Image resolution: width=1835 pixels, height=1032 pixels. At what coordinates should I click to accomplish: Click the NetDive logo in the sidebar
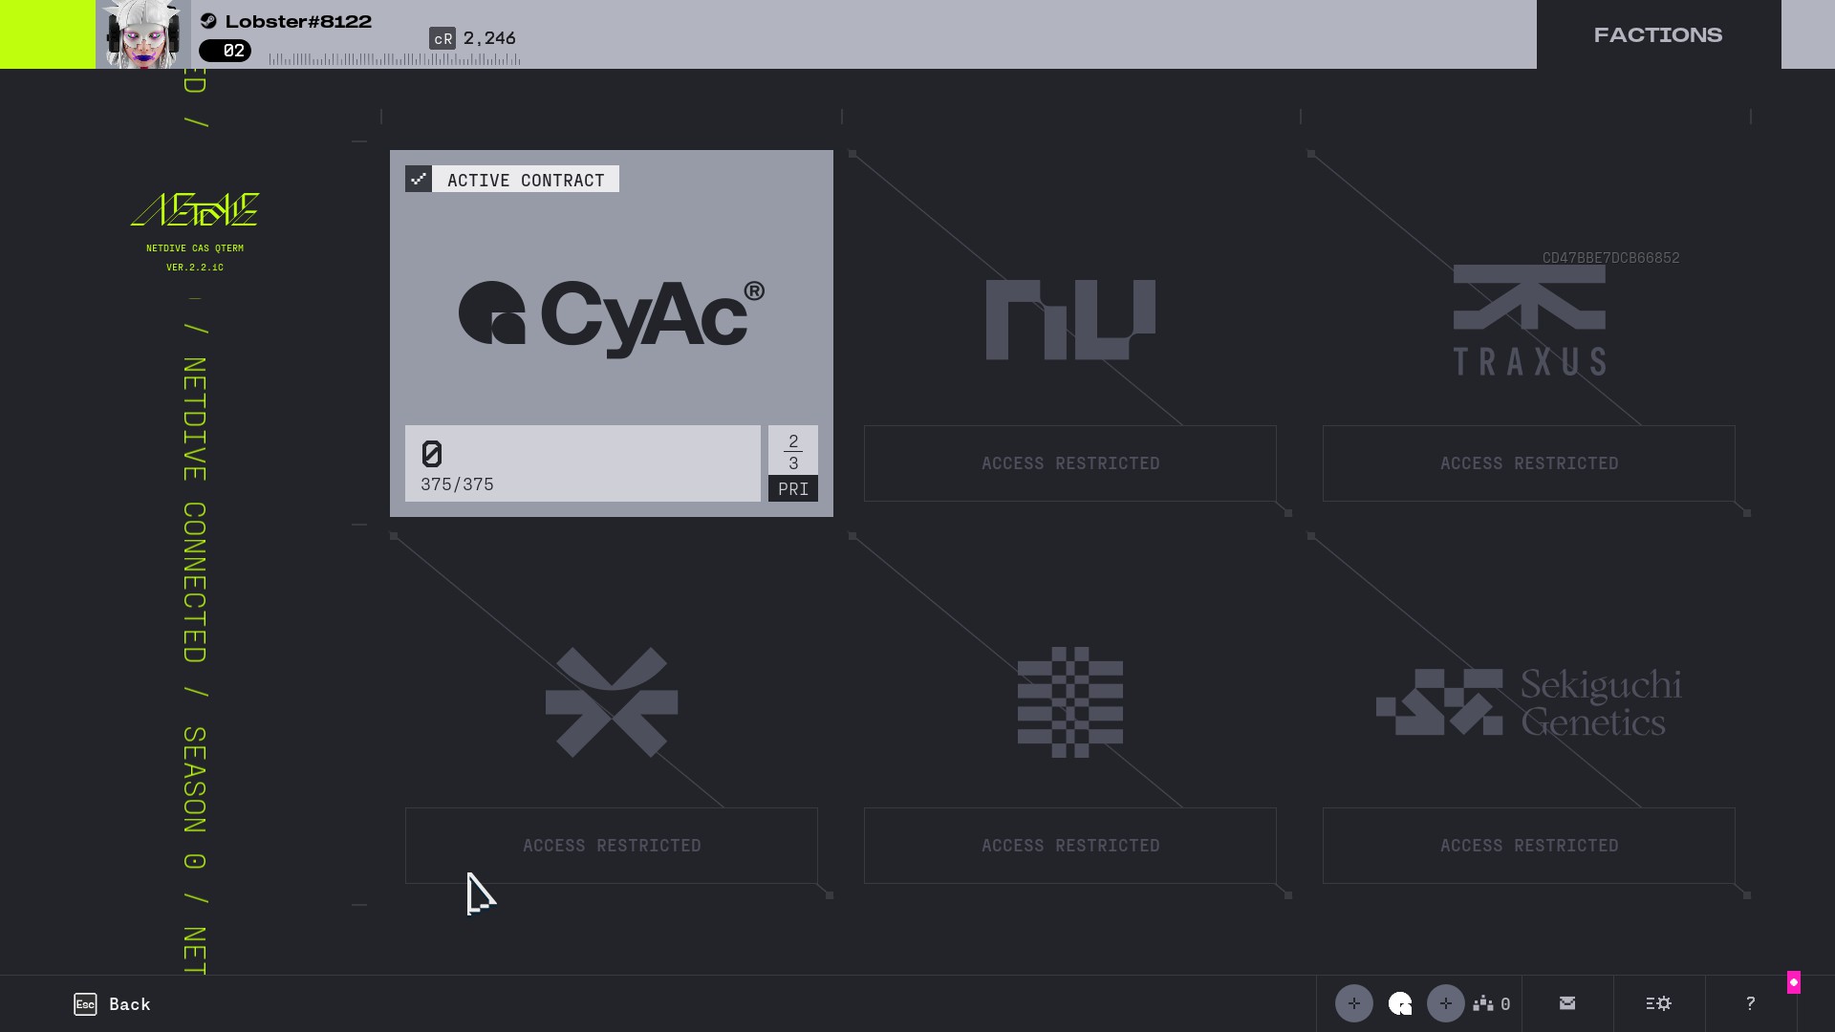click(195, 209)
